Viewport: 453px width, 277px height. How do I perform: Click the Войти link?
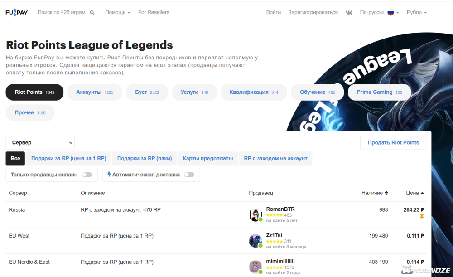point(274,12)
